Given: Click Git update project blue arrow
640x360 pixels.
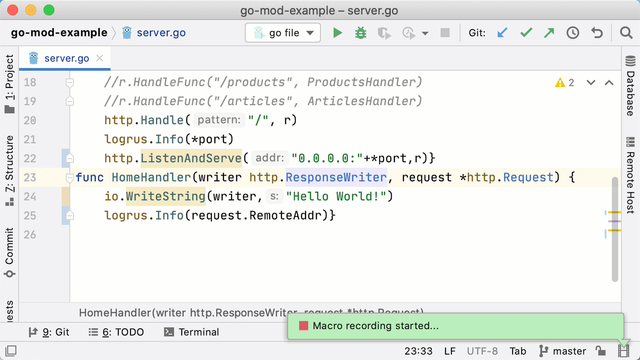Looking at the screenshot, I should (502, 33).
